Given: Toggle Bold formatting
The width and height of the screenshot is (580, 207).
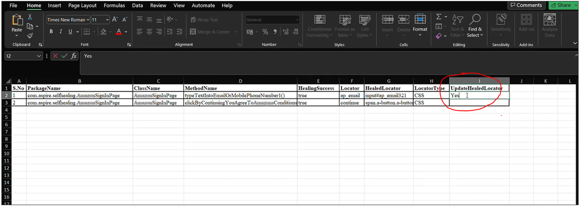Looking at the screenshot, I should (51, 32).
